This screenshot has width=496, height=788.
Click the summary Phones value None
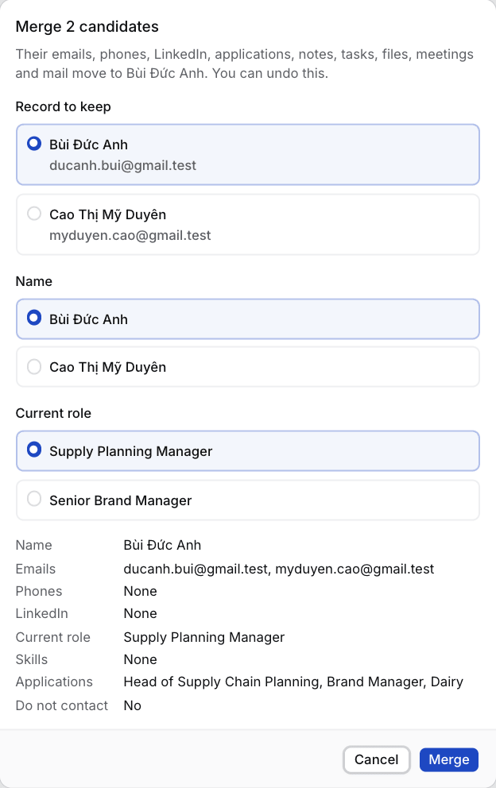(x=141, y=591)
